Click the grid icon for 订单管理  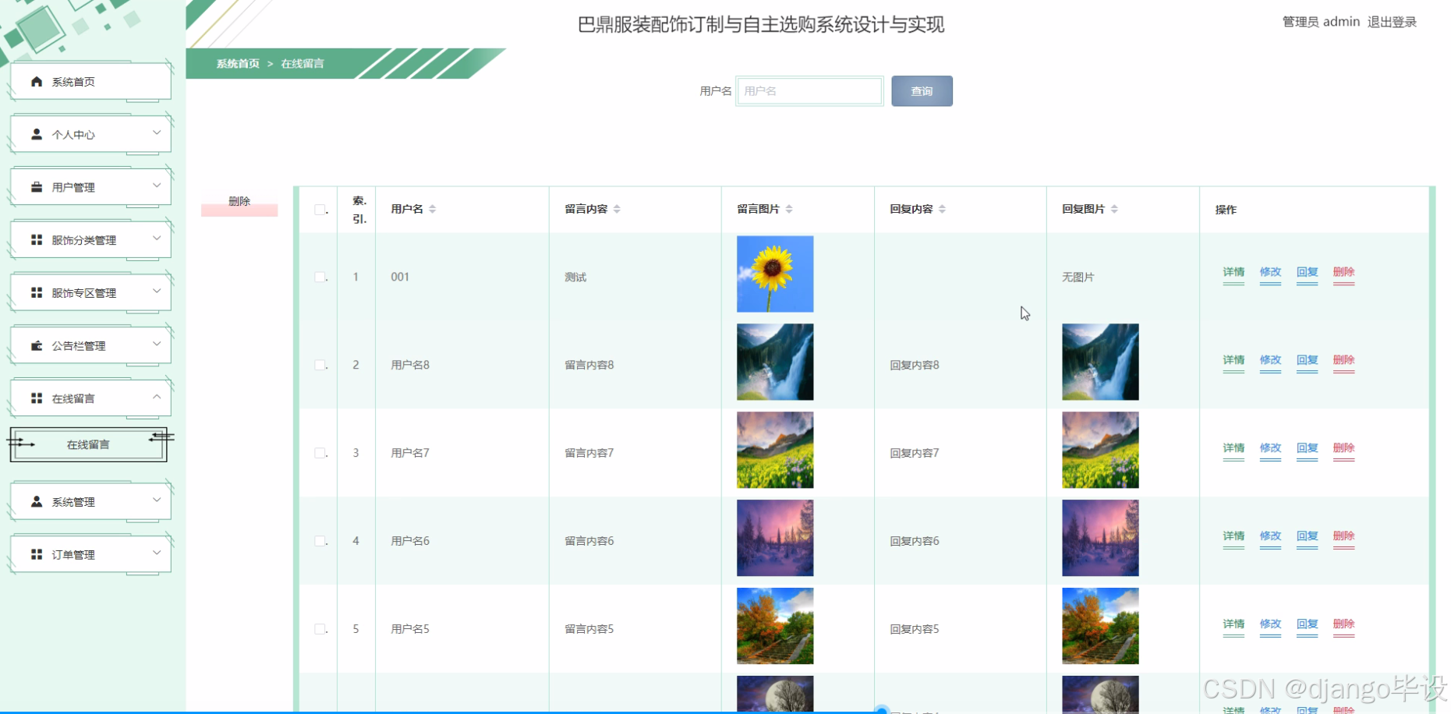37,554
